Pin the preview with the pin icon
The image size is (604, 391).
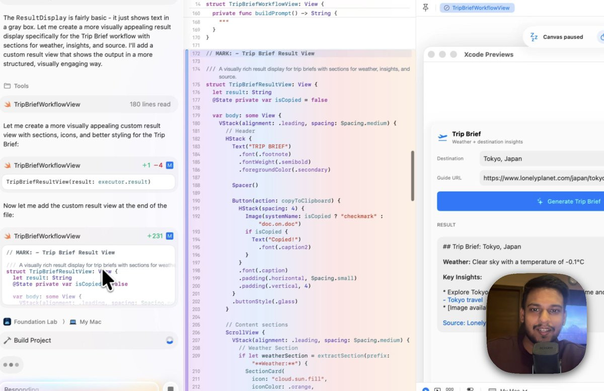[425, 8]
